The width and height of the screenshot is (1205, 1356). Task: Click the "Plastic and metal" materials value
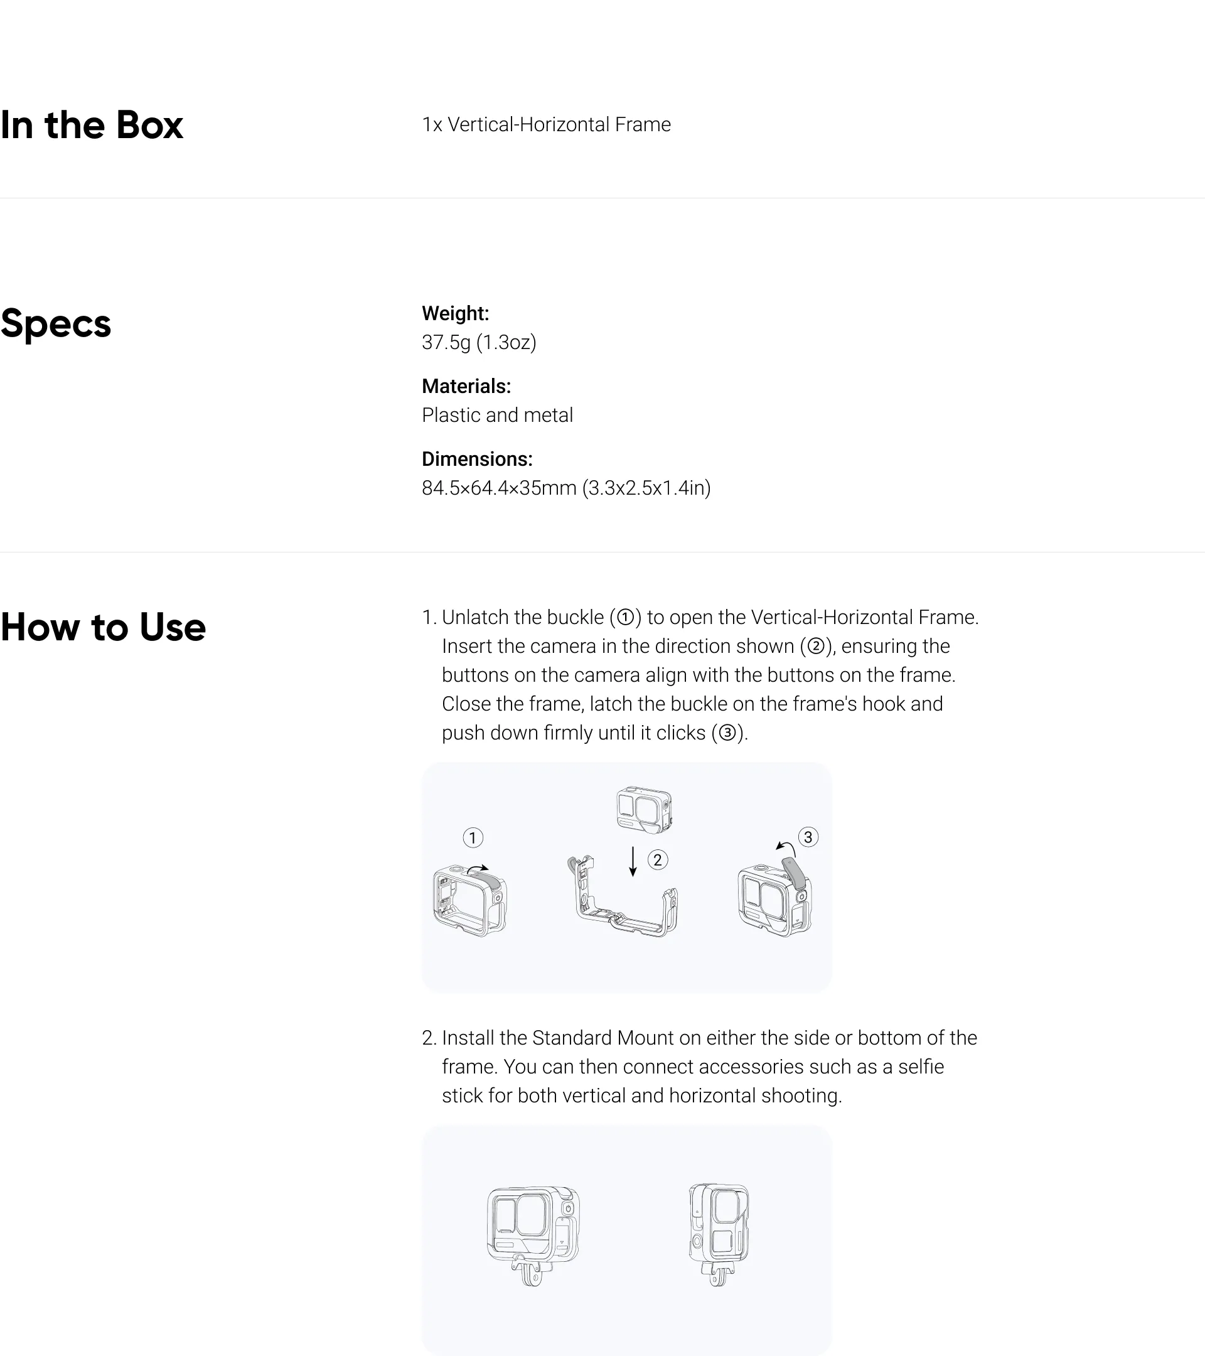[x=498, y=416]
